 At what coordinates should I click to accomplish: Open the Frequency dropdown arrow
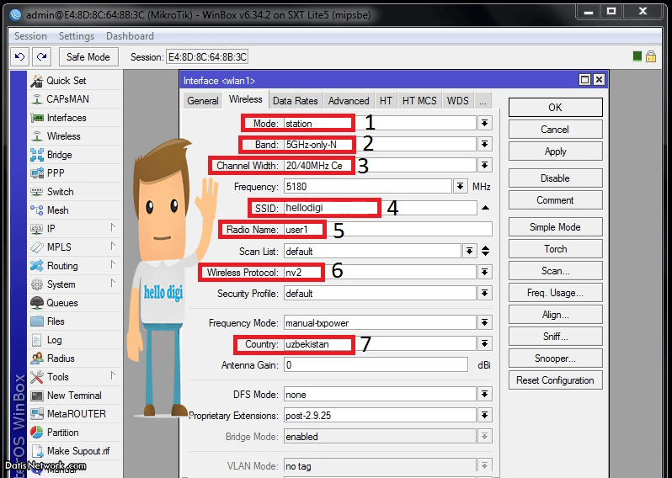[x=460, y=186]
